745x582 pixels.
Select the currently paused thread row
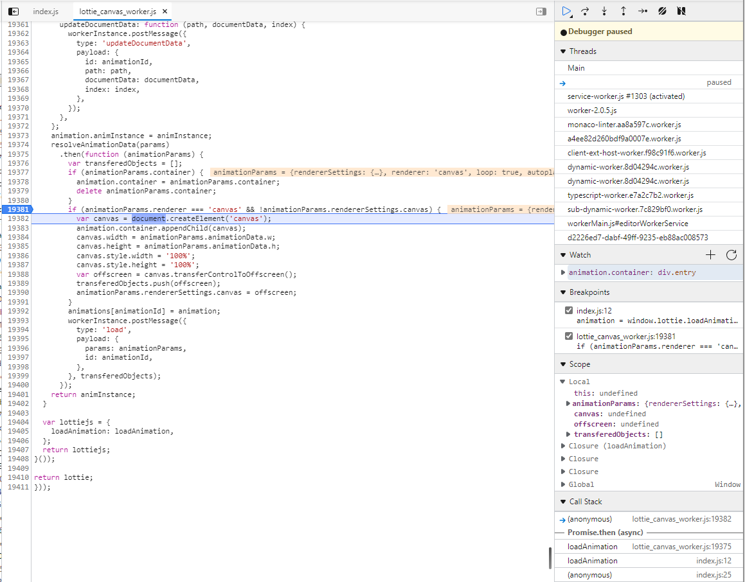pos(649,82)
